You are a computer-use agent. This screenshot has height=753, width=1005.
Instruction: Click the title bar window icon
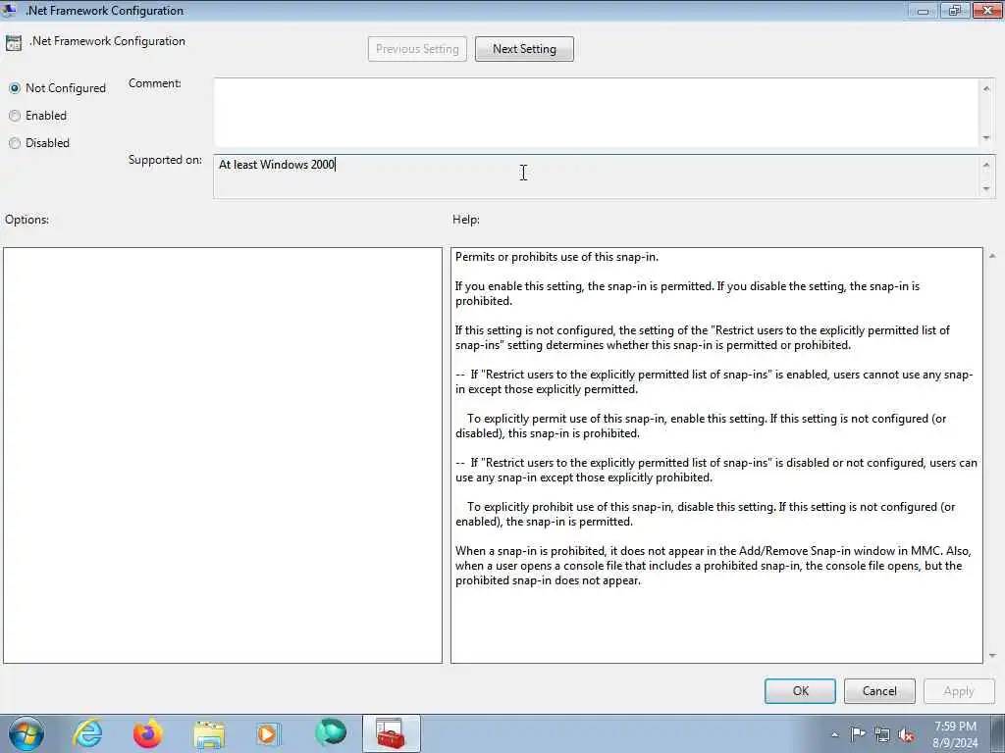[x=9, y=10]
